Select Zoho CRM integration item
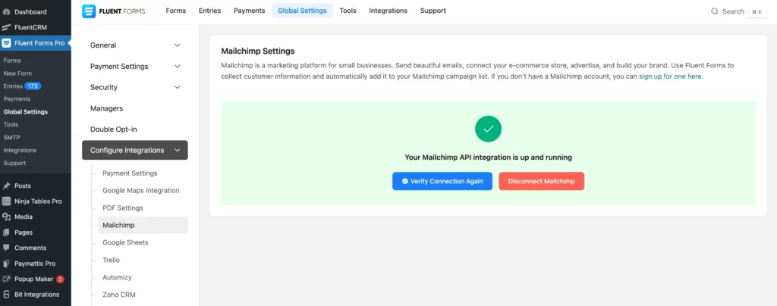 (x=119, y=295)
